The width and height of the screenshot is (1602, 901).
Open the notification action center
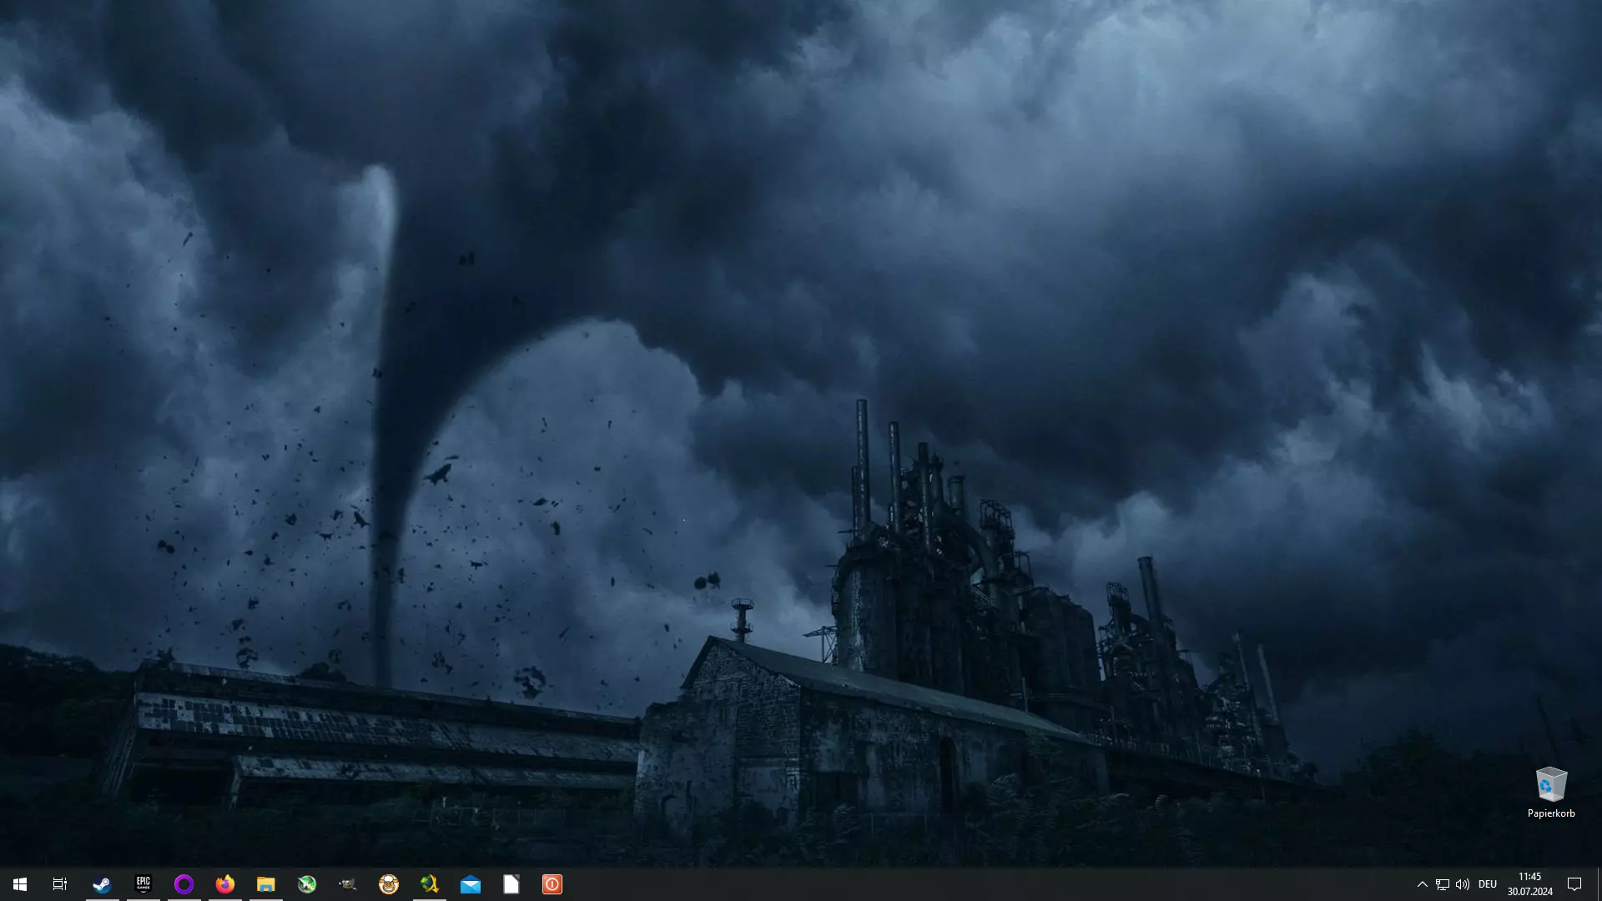(1574, 884)
